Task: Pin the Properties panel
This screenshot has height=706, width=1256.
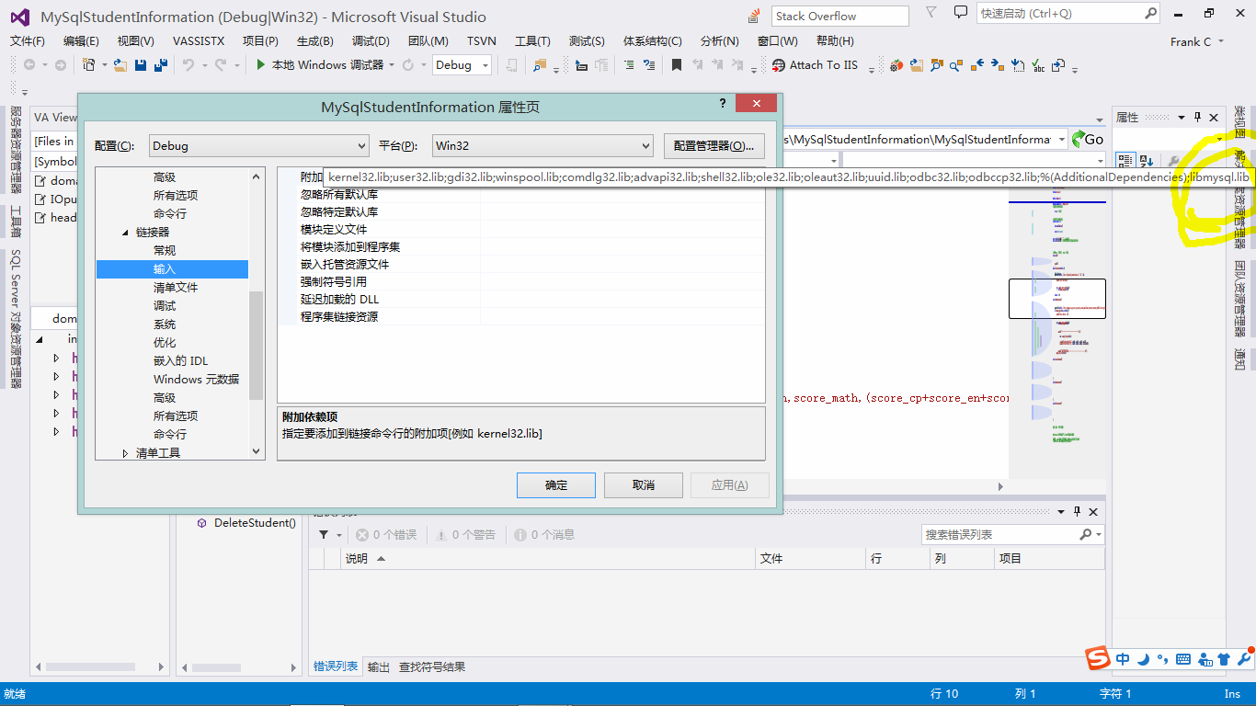Action: (x=1197, y=117)
